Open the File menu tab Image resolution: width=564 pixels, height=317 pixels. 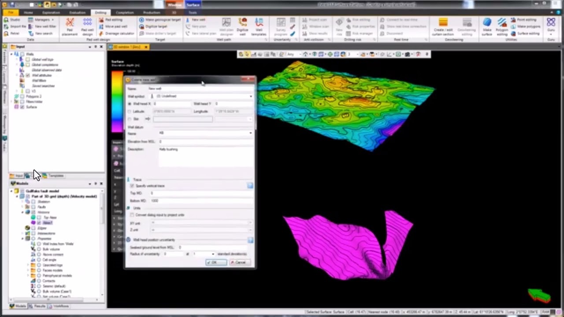tap(11, 12)
